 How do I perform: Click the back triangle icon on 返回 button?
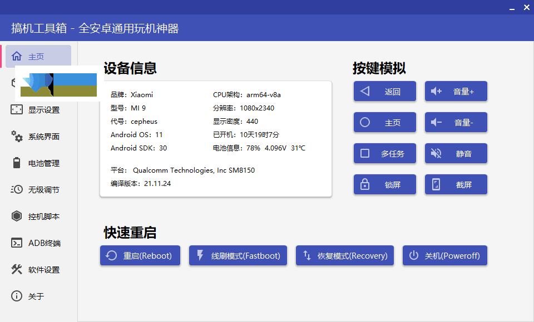pos(365,91)
